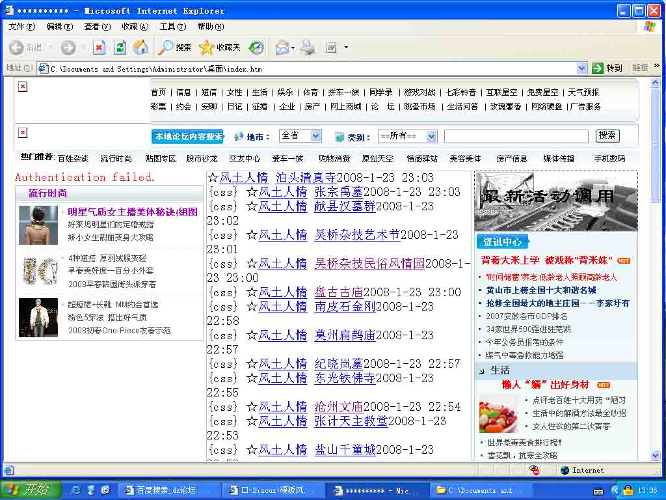
Task: Open the Search (搜索) toolbar panel
Action: [176, 48]
